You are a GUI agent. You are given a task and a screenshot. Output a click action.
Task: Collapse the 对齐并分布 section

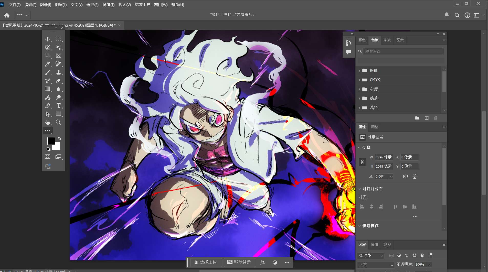point(359,189)
